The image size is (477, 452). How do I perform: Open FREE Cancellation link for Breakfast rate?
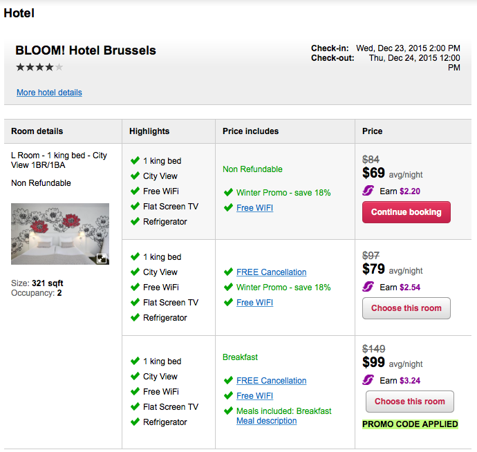[x=271, y=381]
